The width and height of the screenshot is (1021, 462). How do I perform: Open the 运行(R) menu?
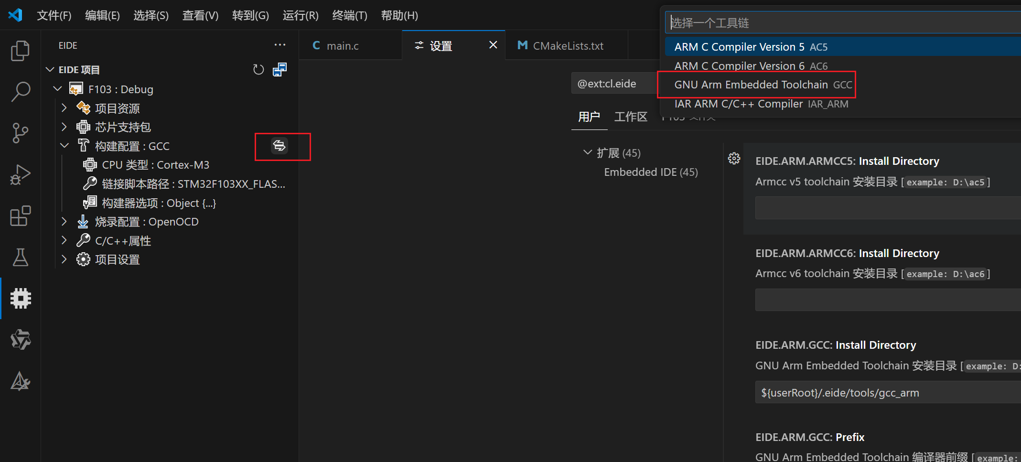[301, 15]
